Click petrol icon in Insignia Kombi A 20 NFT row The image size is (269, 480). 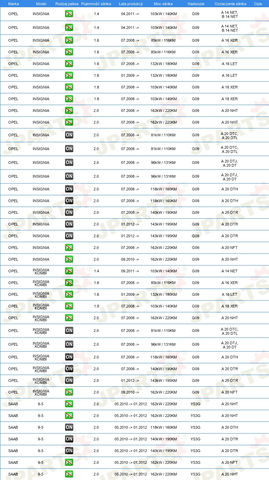[x=69, y=392]
